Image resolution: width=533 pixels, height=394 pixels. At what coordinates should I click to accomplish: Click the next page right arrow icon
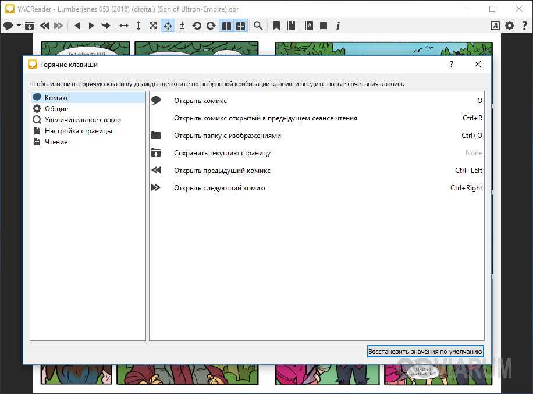[91, 26]
